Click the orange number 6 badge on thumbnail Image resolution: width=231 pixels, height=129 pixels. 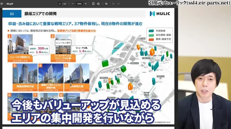pyautogui.click(x=9, y=95)
